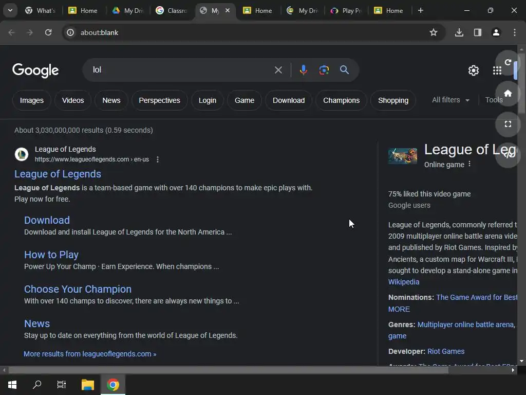This screenshot has height=395, width=526.
Task: Click League of Legends site favicon
Action: (x=22, y=154)
